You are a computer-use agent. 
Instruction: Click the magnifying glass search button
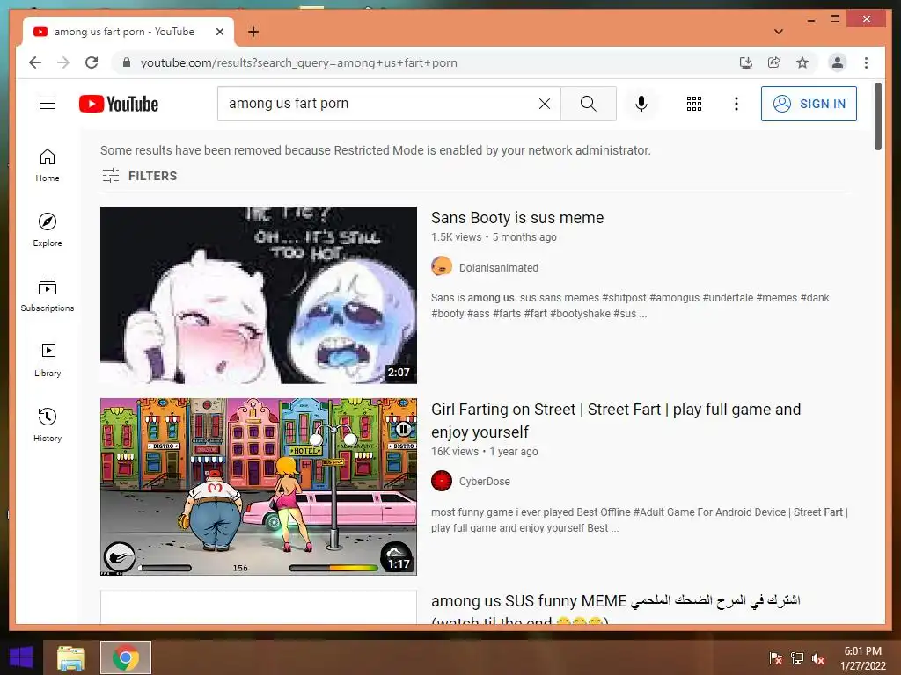pos(589,104)
